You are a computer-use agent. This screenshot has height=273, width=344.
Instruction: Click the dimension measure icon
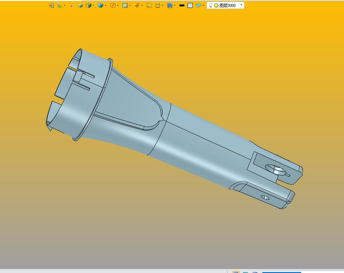(x=158, y=6)
